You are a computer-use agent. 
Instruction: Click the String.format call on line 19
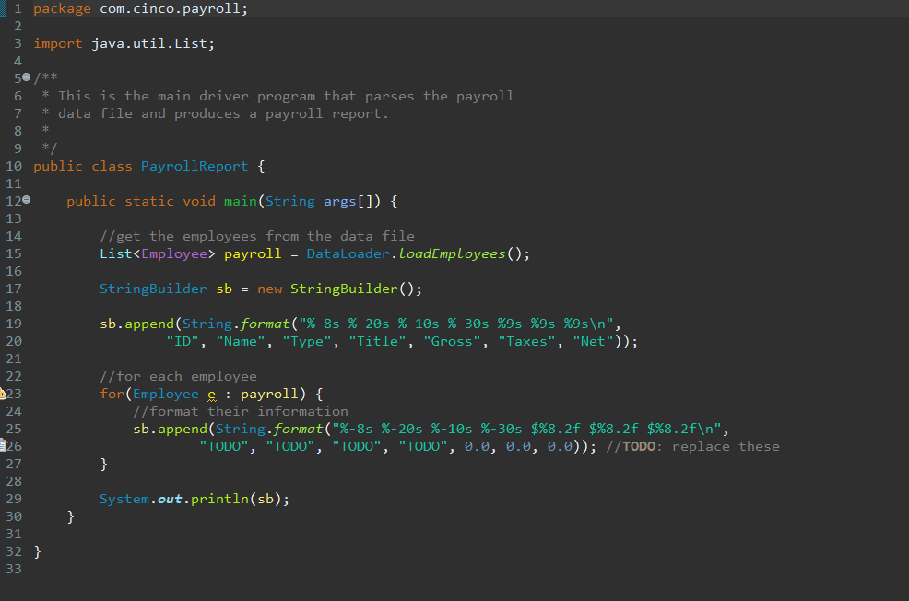click(x=240, y=324)
